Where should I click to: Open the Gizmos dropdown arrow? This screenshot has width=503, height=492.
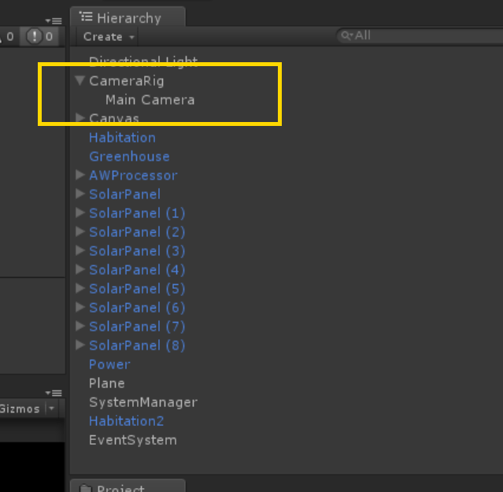point(52,409)
